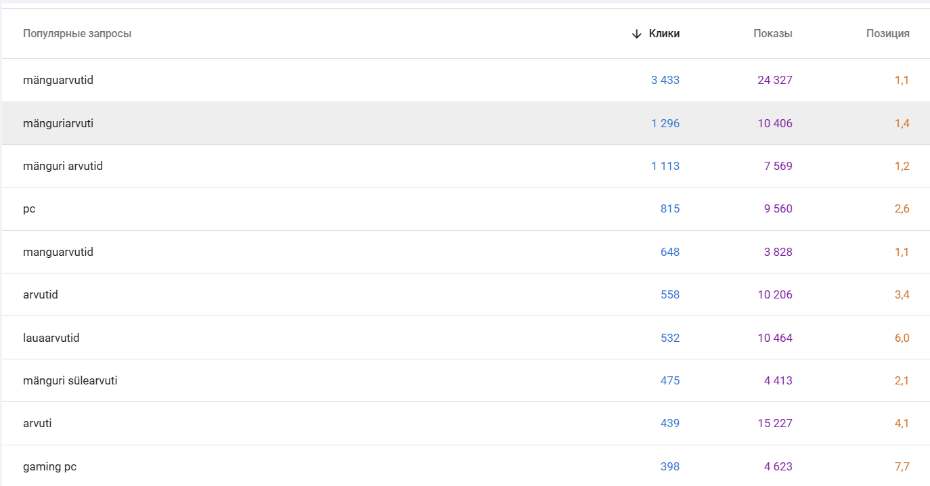Image resolution: width=930 pixels, height=486 pixels.
Task: Open the mänguri arvutid query
Action: (63, 167)
